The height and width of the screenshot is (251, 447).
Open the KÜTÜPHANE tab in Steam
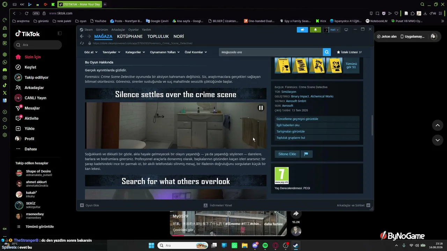[130, 36]
